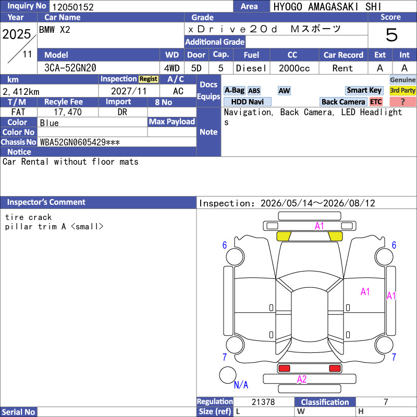Click the red ETC badge
This screenshot has width=417, height=417.
[376, 102]
